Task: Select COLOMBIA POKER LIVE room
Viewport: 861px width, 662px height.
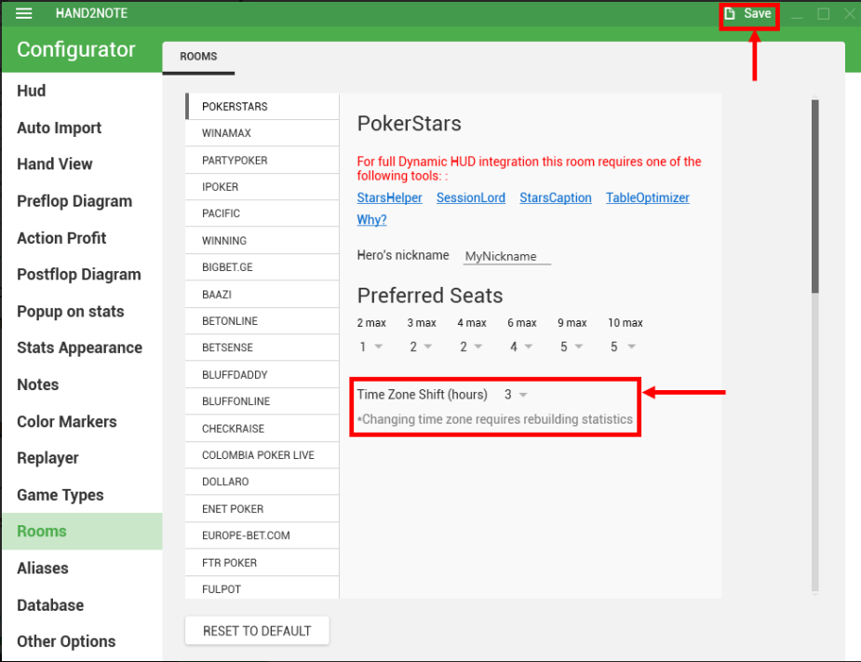Action: click(262, 455)
